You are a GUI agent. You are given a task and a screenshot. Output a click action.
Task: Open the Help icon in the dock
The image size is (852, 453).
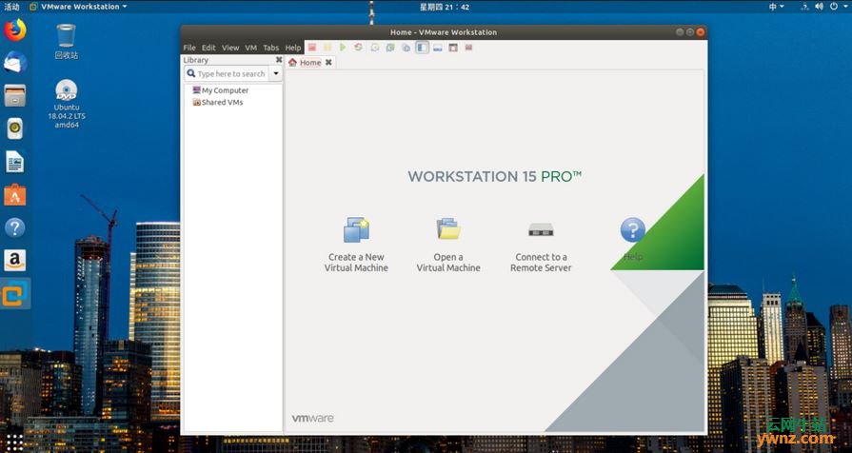pyautogui.click(x=15, y=227)
